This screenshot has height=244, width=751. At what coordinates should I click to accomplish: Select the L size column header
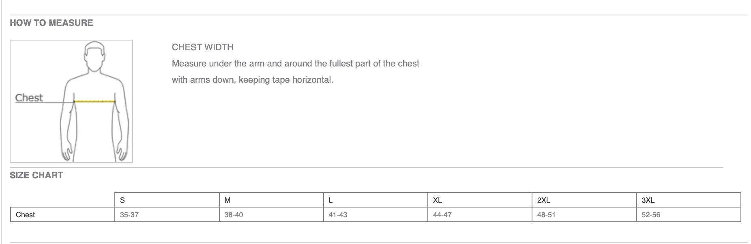[375, 200]
